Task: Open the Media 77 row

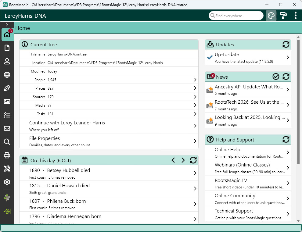Action: pyautogui.click(x=109, y=105)
